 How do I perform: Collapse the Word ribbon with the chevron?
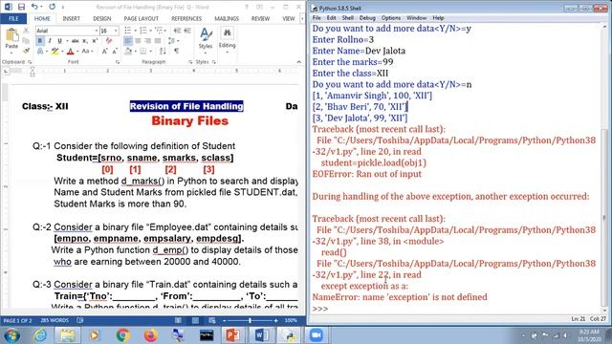(x=298, y=62)
